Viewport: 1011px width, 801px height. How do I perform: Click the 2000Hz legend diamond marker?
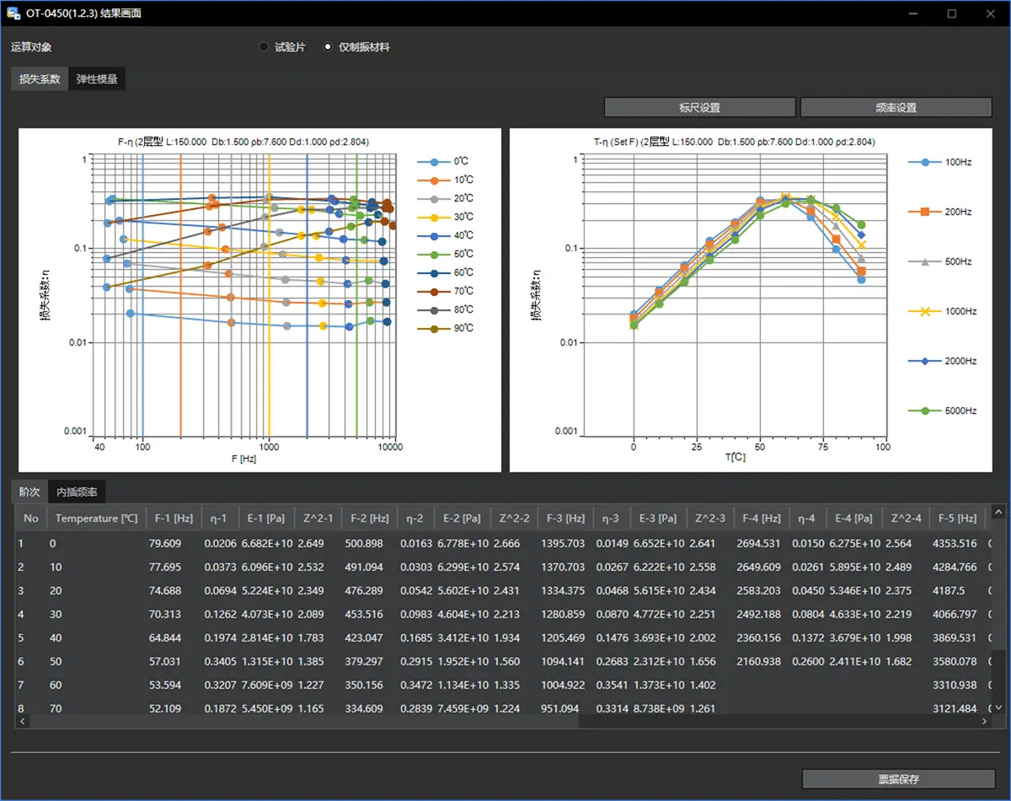coord(925,361)
